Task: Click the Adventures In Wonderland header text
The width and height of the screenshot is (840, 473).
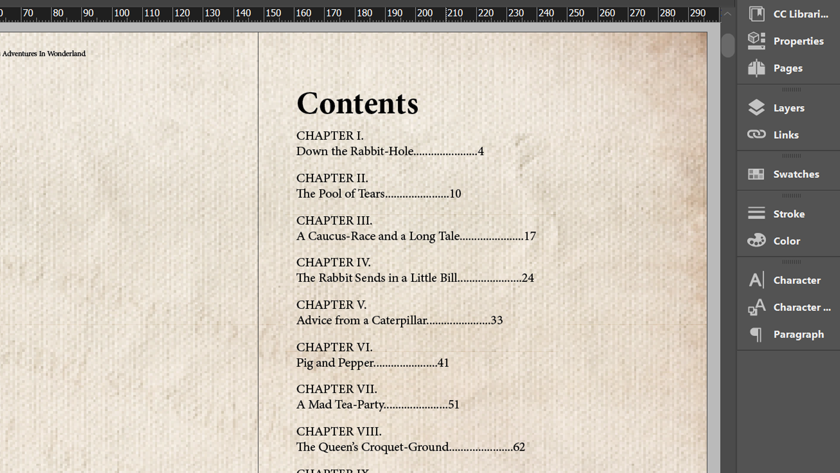Action: (43, 53)
